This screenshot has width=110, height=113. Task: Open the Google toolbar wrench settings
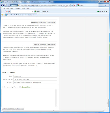(x=106, y=11)
